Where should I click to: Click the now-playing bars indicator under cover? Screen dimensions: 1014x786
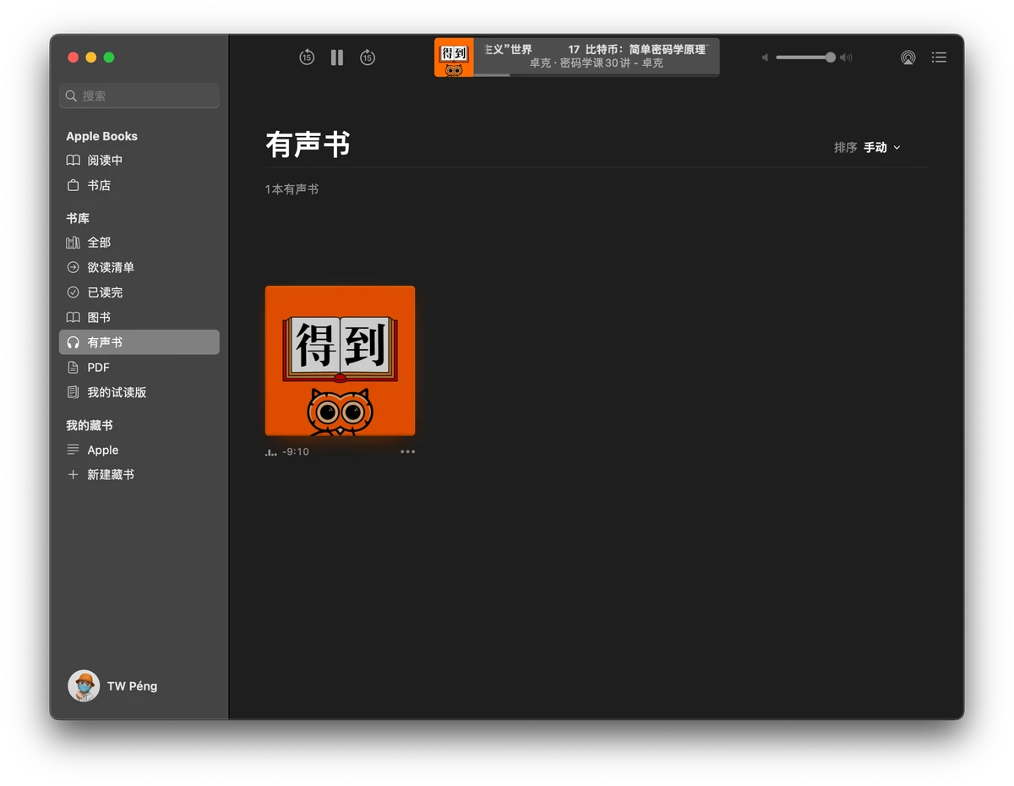[x=271, y=453]
